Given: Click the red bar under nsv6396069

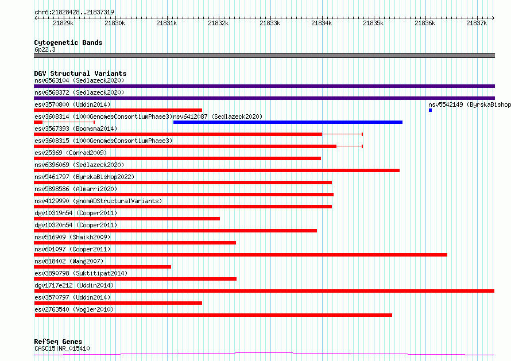Looking at the screenshot, I should [x=216, y=170].
